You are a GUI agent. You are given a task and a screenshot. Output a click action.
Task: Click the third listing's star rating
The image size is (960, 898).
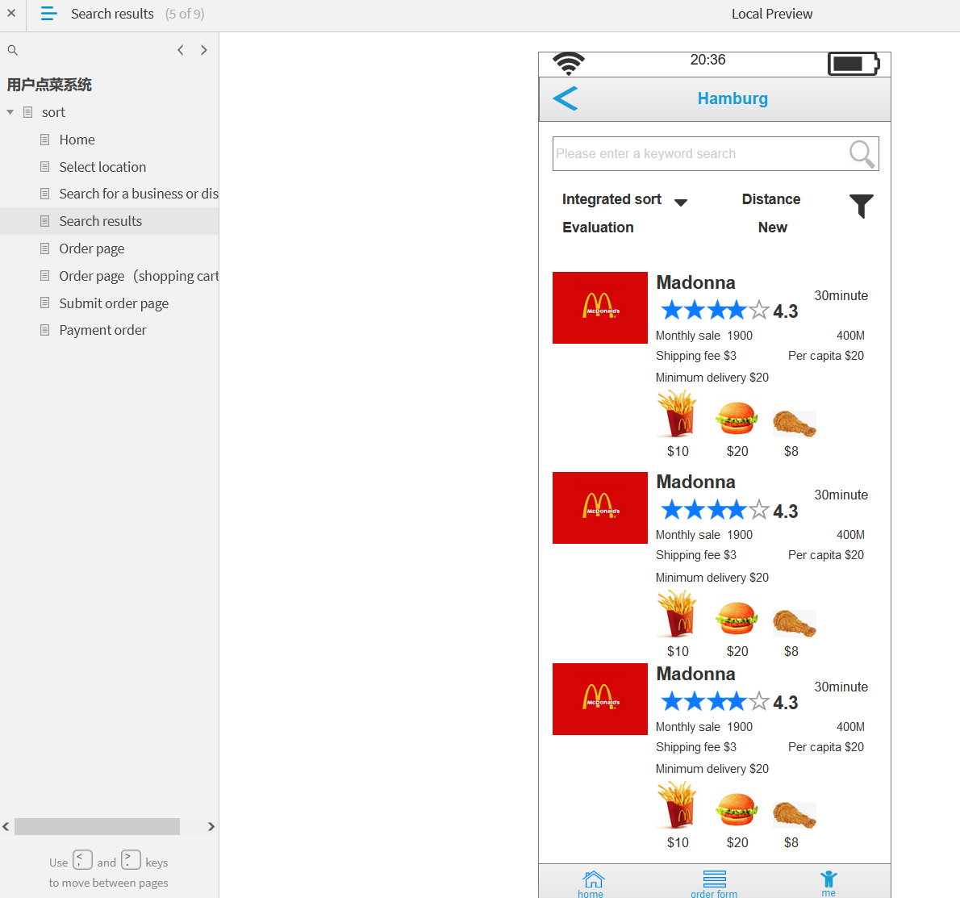715,701
